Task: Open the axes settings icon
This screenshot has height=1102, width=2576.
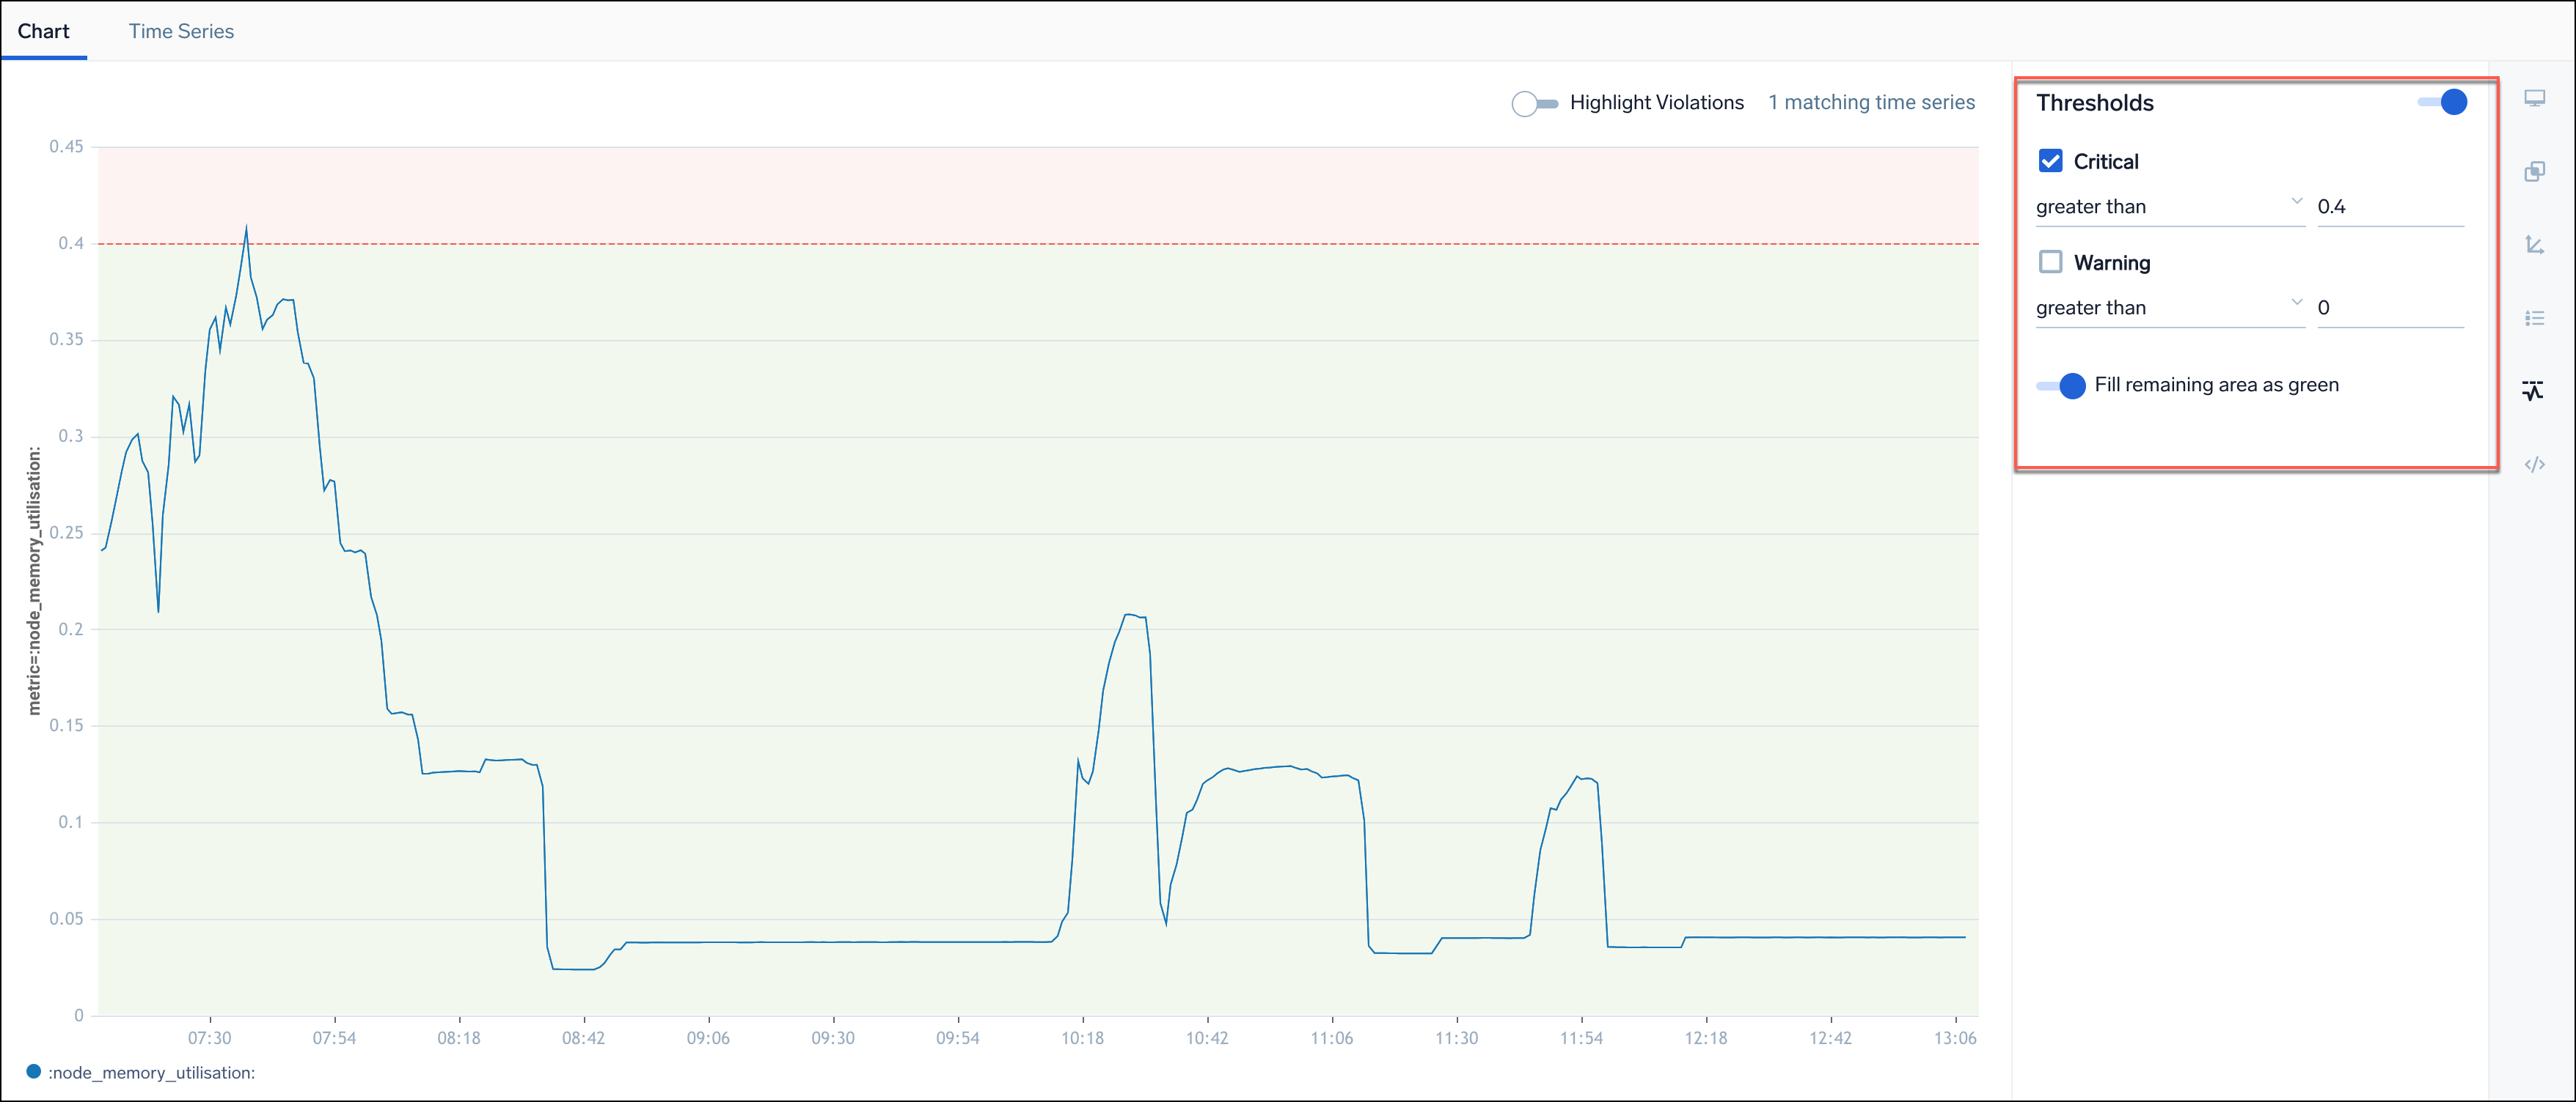Action: [x=2534, y=245]
